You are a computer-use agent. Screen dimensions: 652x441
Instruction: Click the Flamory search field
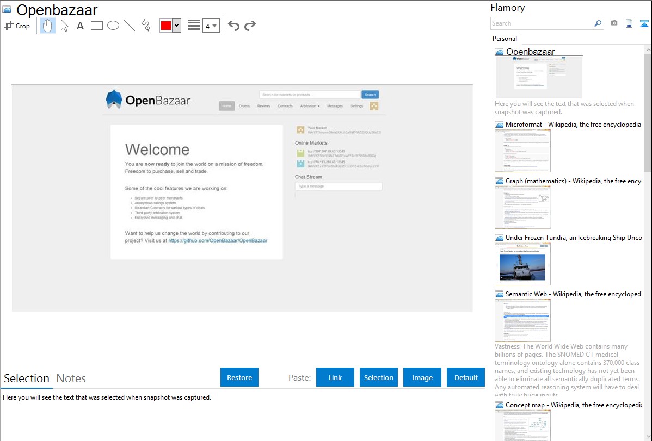pyautogui.click(x=542, y=23)
